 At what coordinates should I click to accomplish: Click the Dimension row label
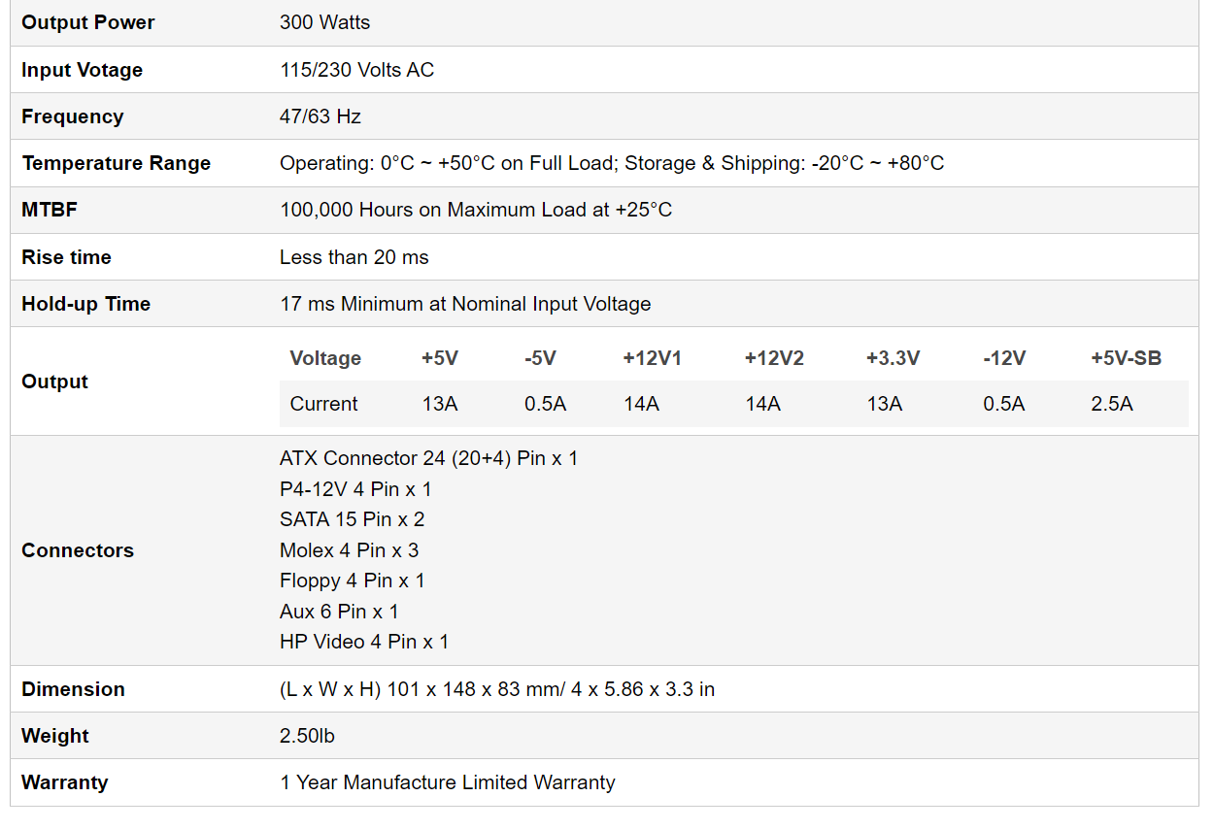point(73,689)
